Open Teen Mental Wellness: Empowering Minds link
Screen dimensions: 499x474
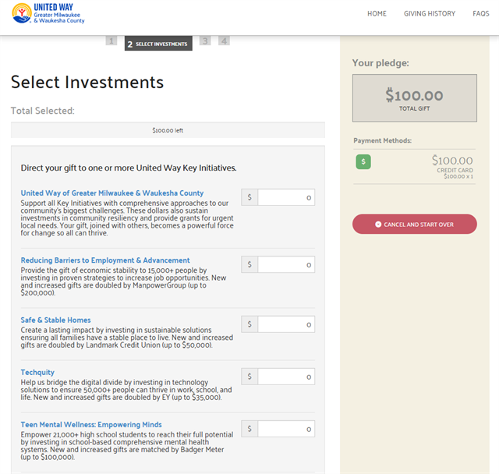[91, 425]
